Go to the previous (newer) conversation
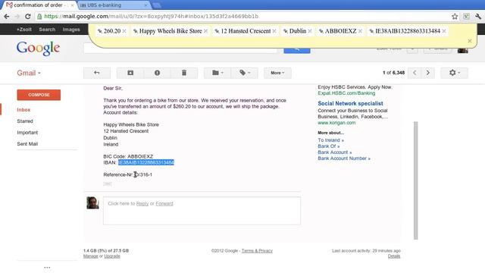This screenshot has height=273, width=485. tap(415, 73)
